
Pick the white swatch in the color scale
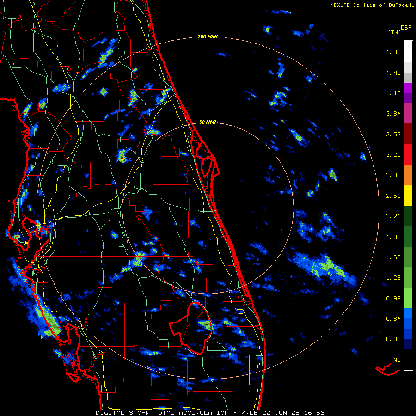[408, 51]
